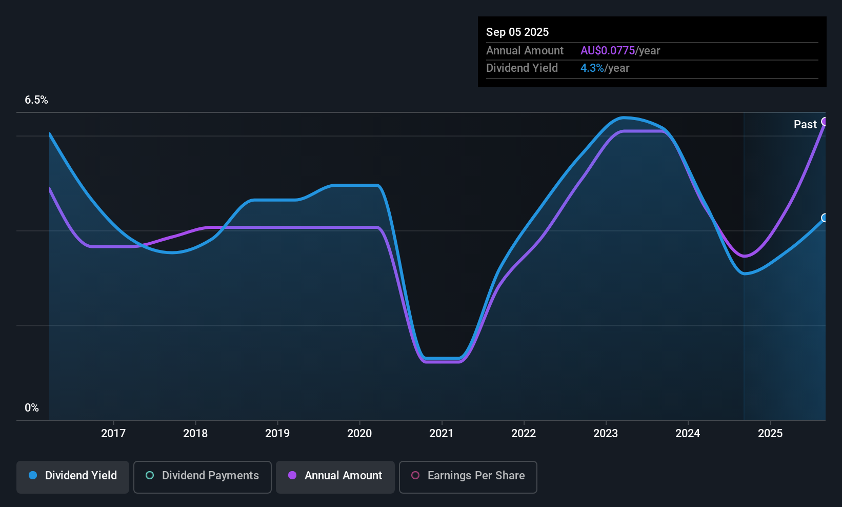Toggle the Dividend Yield legend series

(72, 477)
